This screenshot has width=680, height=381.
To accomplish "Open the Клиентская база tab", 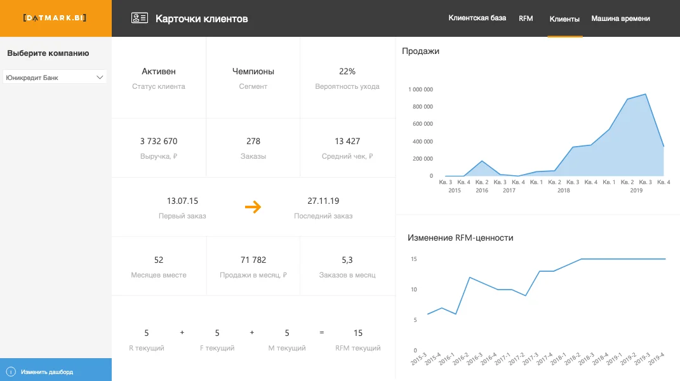I will coord(477,18).
